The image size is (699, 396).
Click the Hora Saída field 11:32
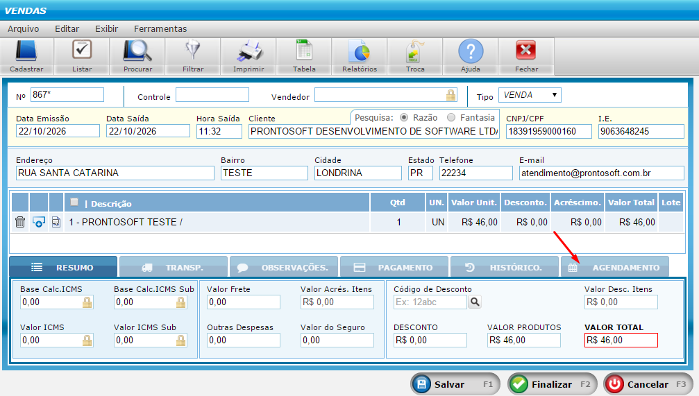219,131
